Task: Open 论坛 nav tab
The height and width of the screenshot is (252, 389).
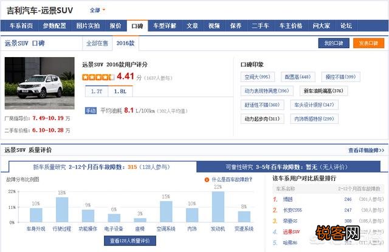Action: point(346,26)
